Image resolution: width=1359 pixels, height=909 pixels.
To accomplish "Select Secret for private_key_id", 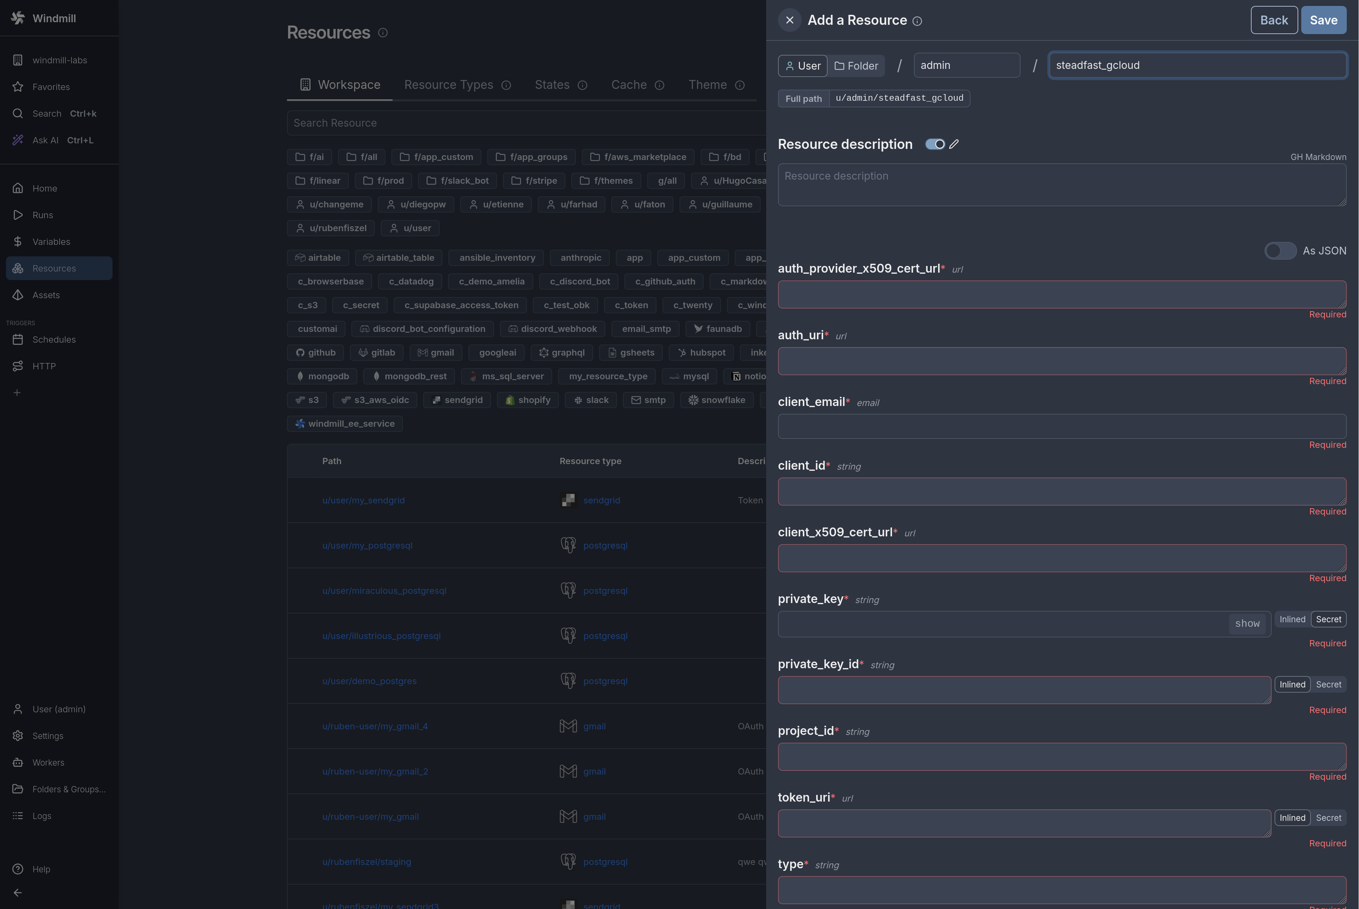I will (1328, 685).
